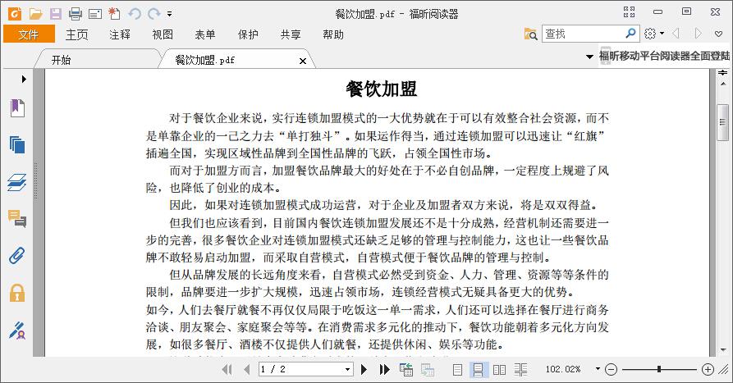Screen dimensions: 733x383
Task: Switch to the 视图 ribbon tab
Action: pyautogui.click(x=163, y=34)
